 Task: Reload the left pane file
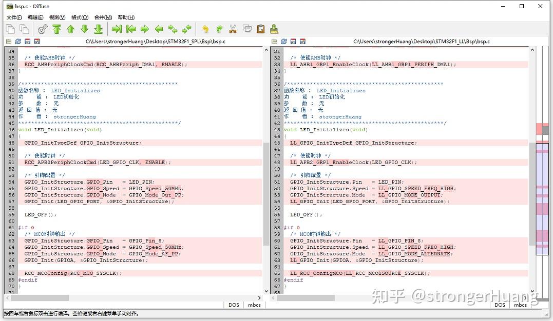pos(18,41)
